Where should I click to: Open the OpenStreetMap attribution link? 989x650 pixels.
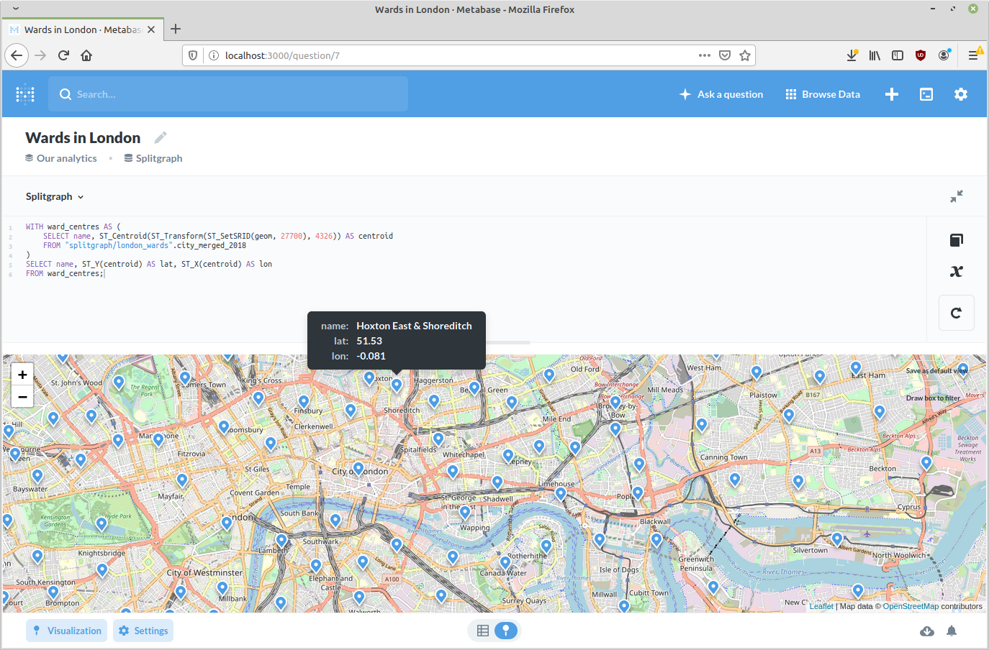(x=911, y=606)
